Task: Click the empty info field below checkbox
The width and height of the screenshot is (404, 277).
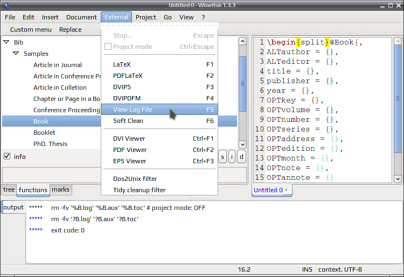Action: pyautogui.click(x=52, y=175)
